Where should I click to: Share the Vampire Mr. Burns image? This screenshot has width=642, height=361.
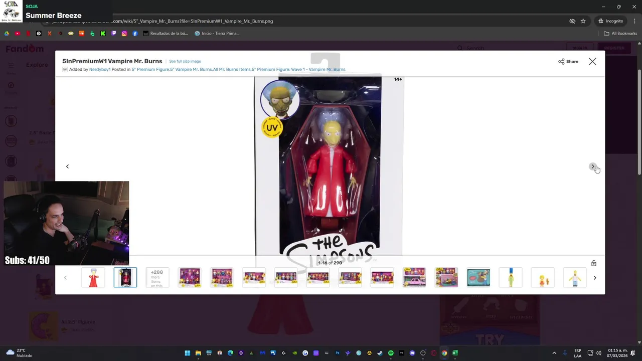568,61
